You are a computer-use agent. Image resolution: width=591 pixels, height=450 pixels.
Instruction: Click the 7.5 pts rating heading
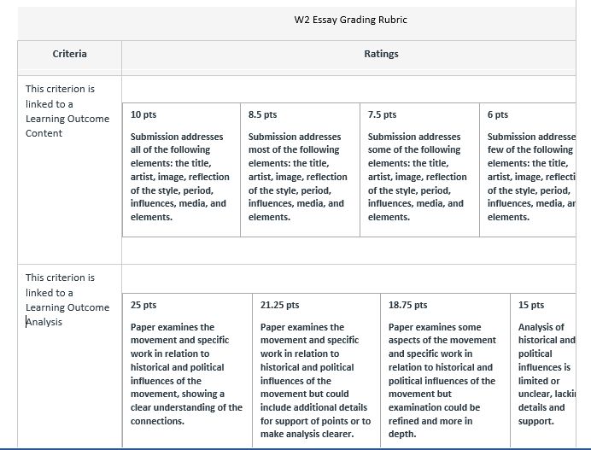tap(382, 114)
